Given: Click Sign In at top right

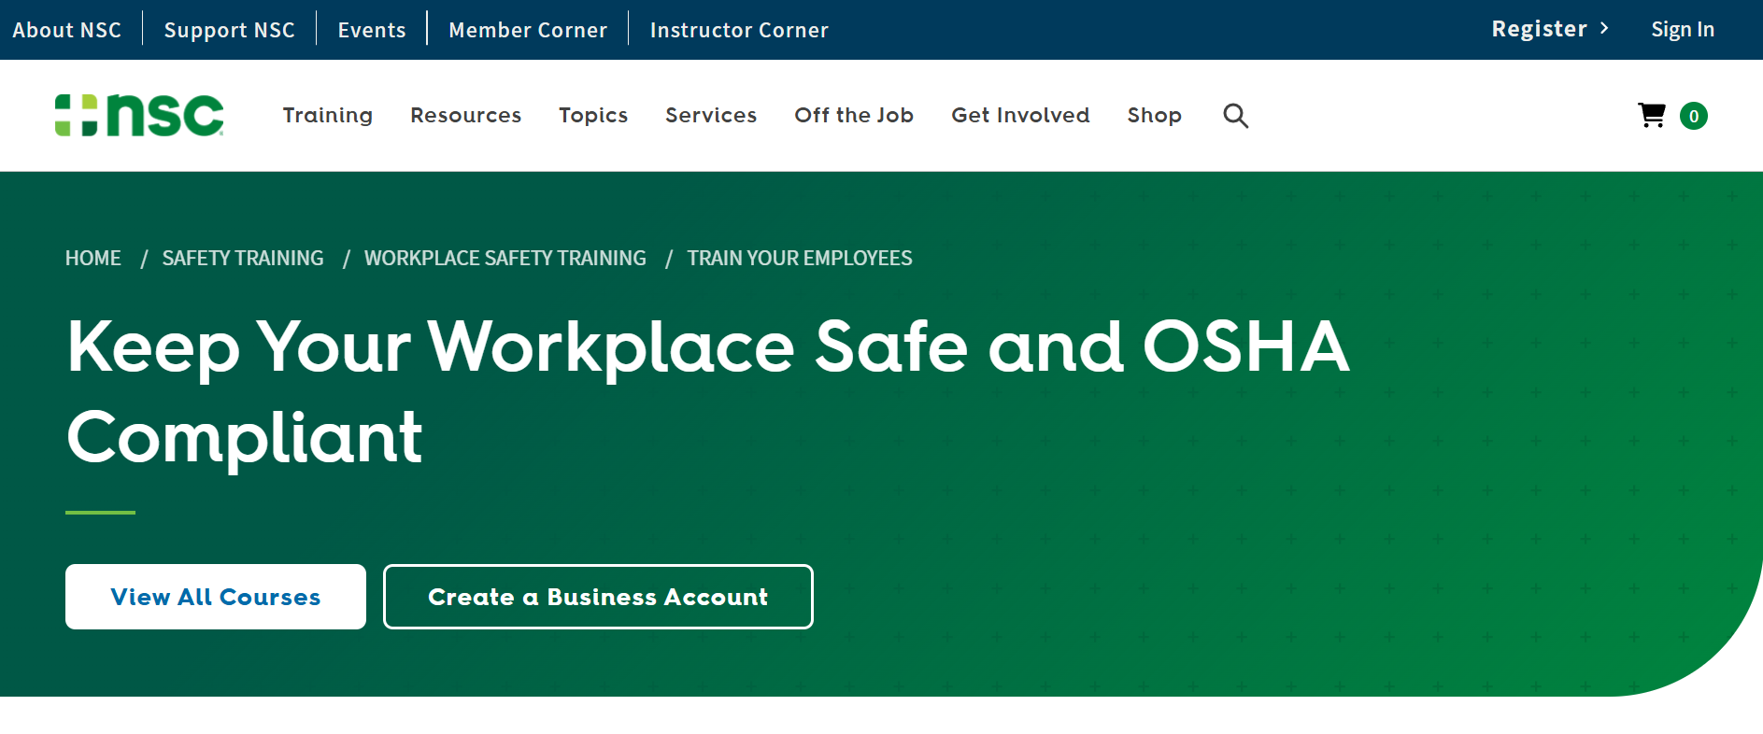Looking at the screenshot, I should coord(1682,29).
